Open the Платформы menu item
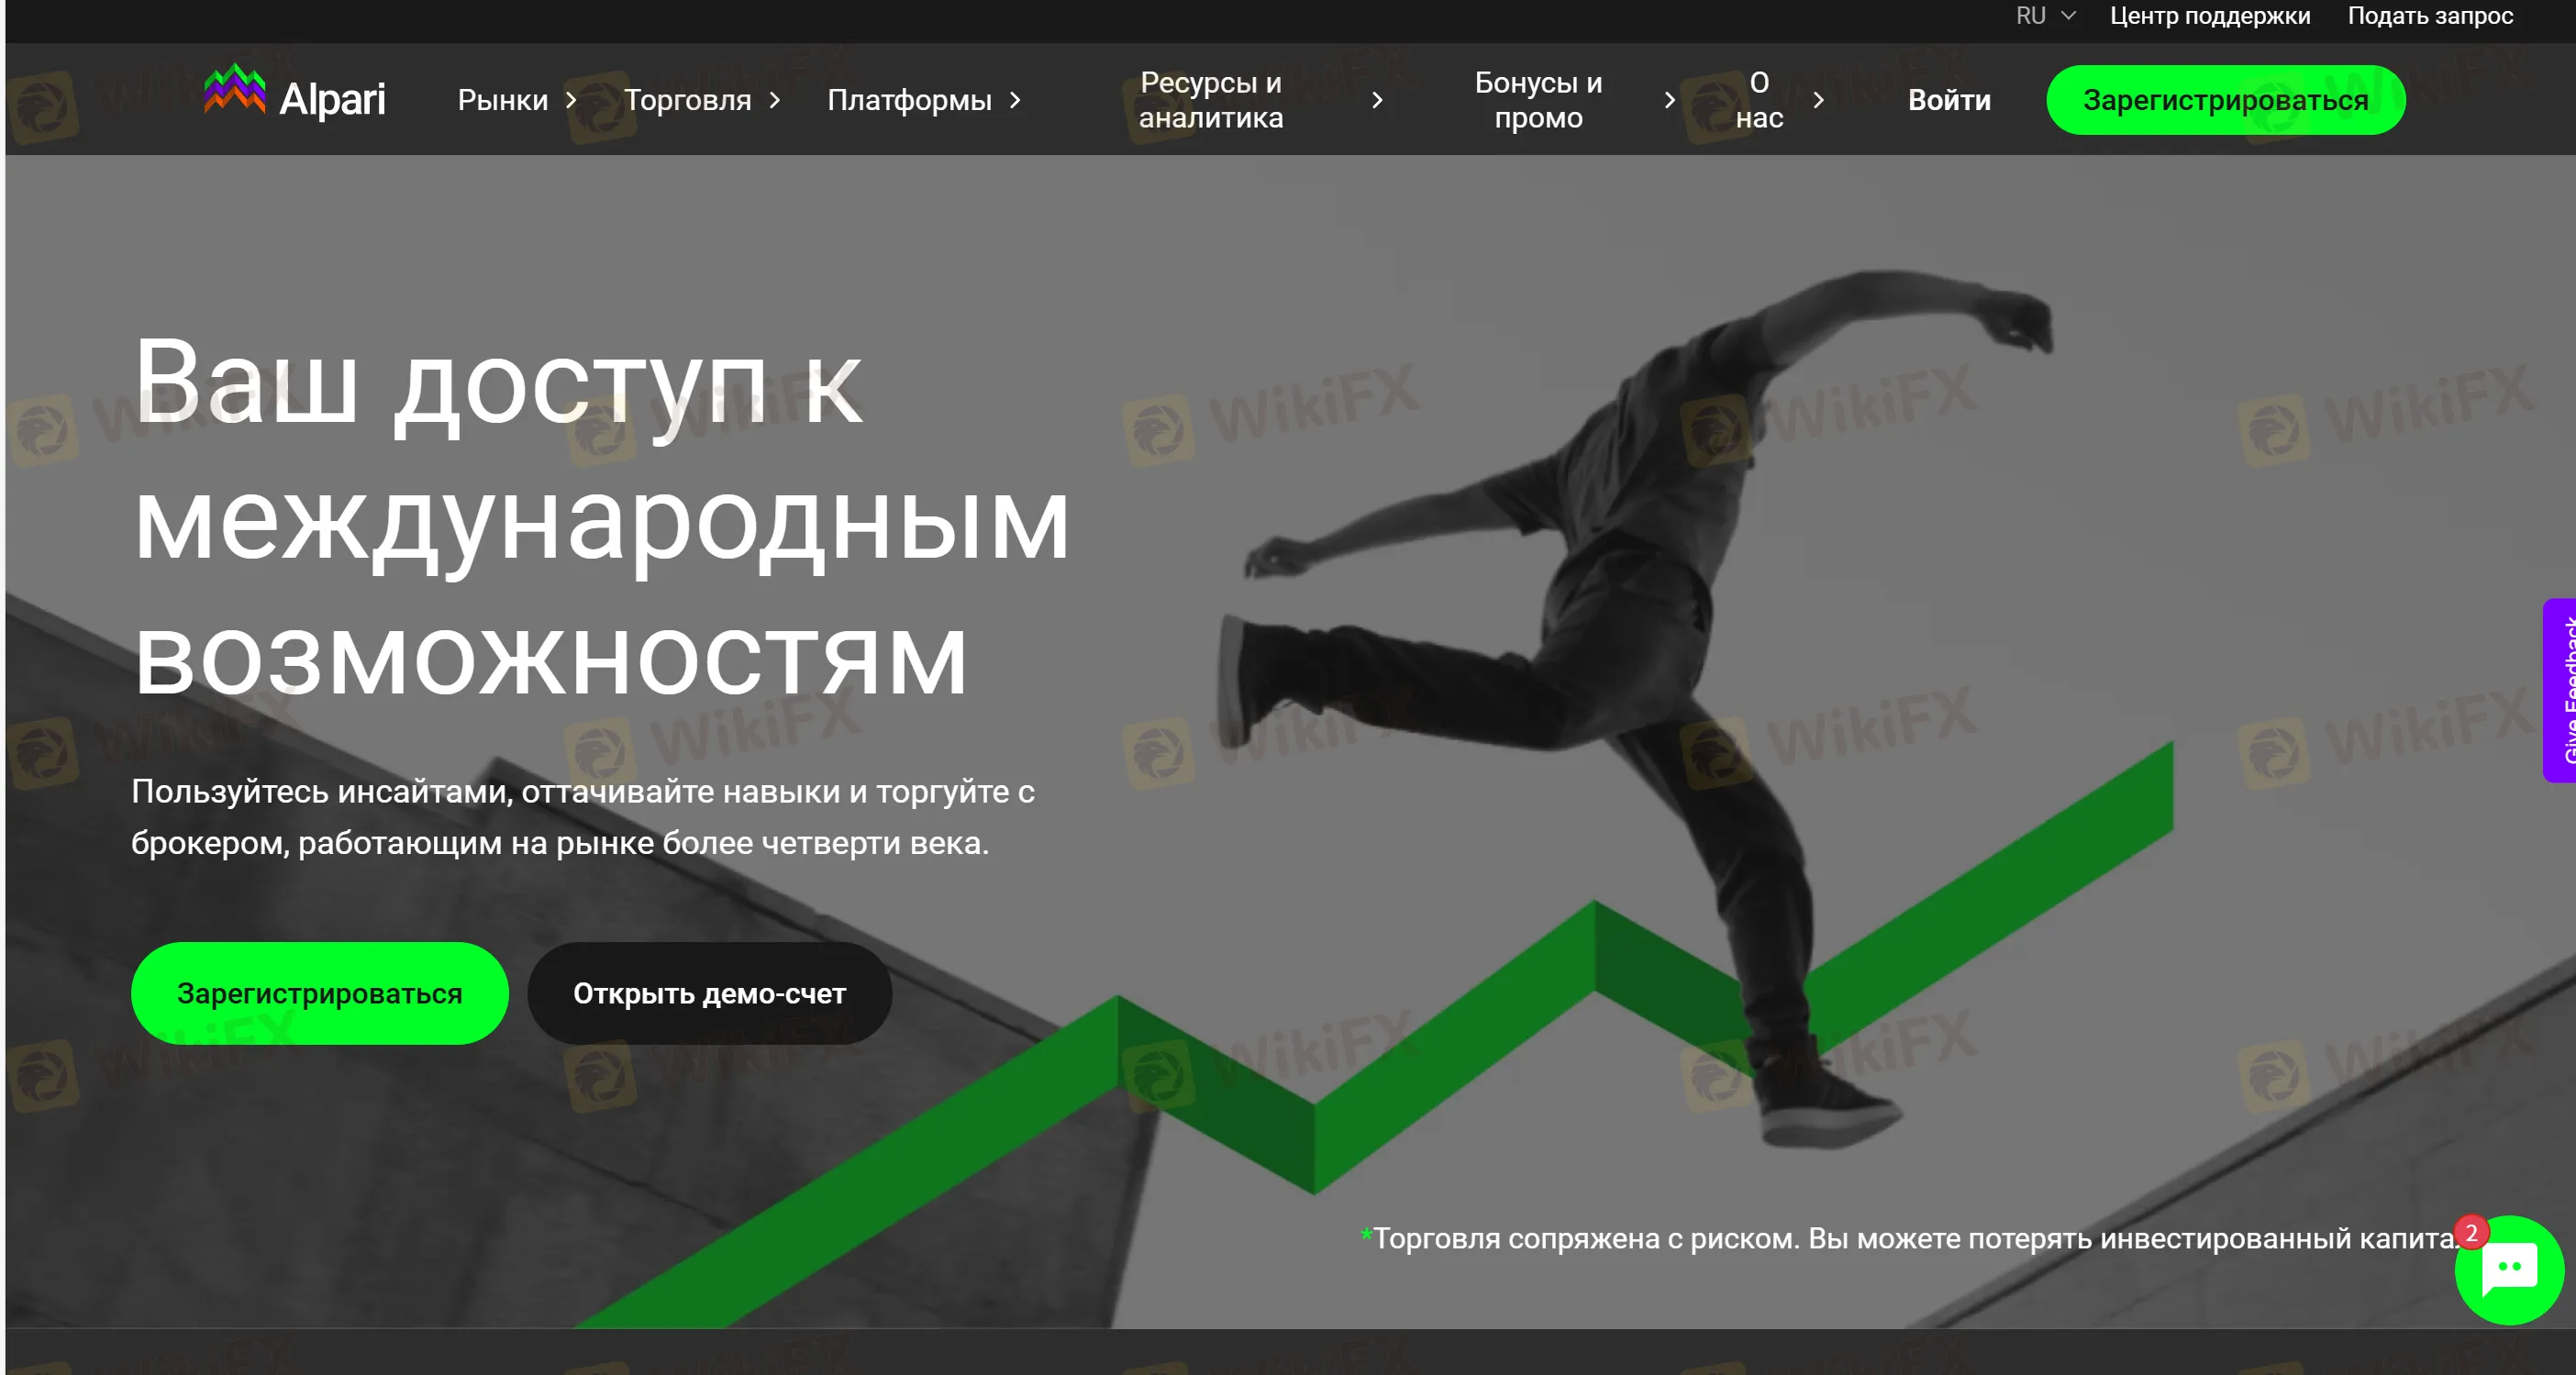Image resolution: width=2576 pixels, height=1375 pixels. (909, 101)
